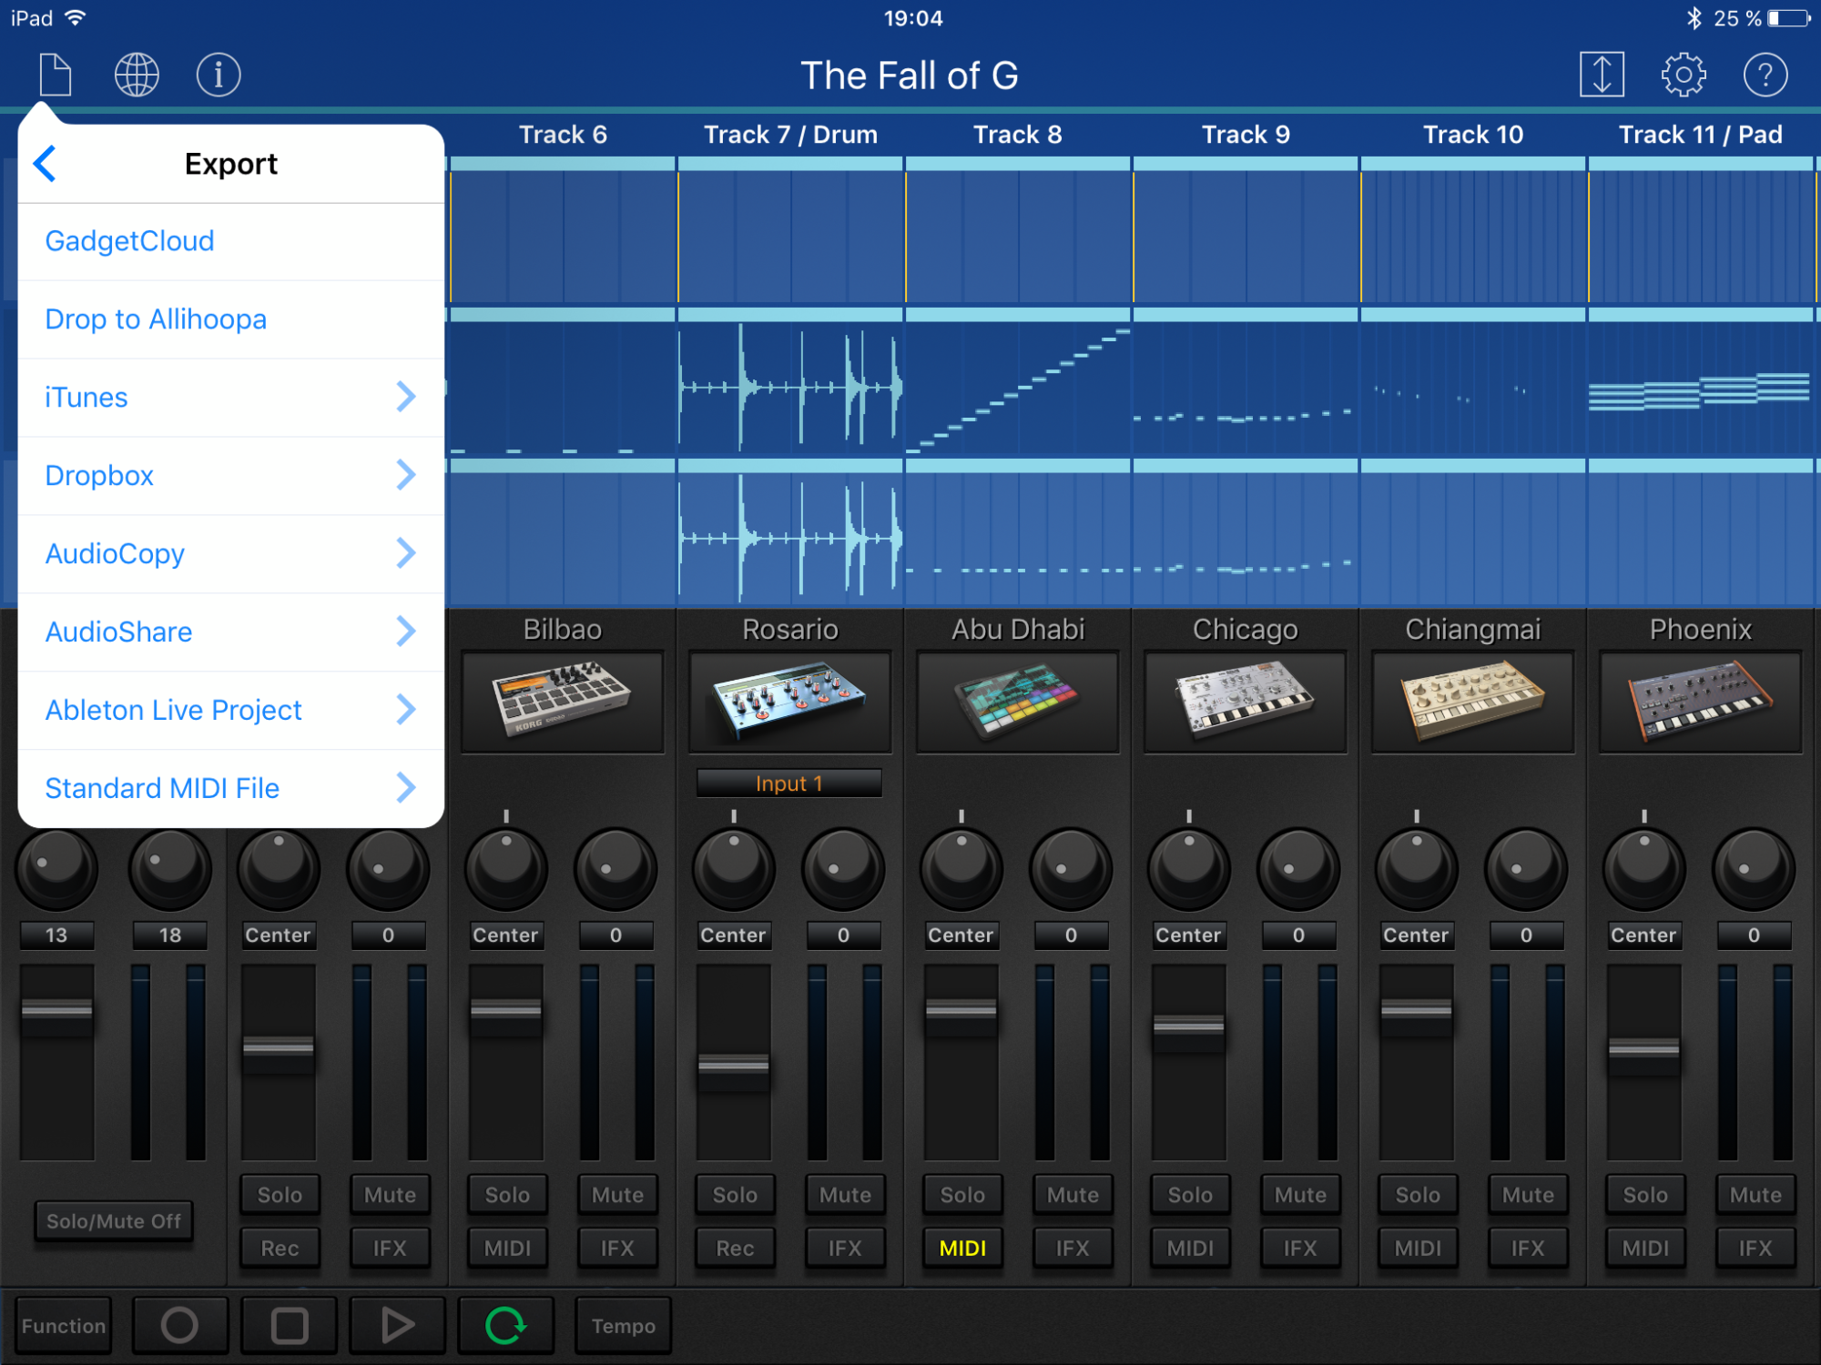Image resolution: width=1821 pixels, height=1365 pixels.
Task: Open the settings gear icon
Action: point(1684,75)
